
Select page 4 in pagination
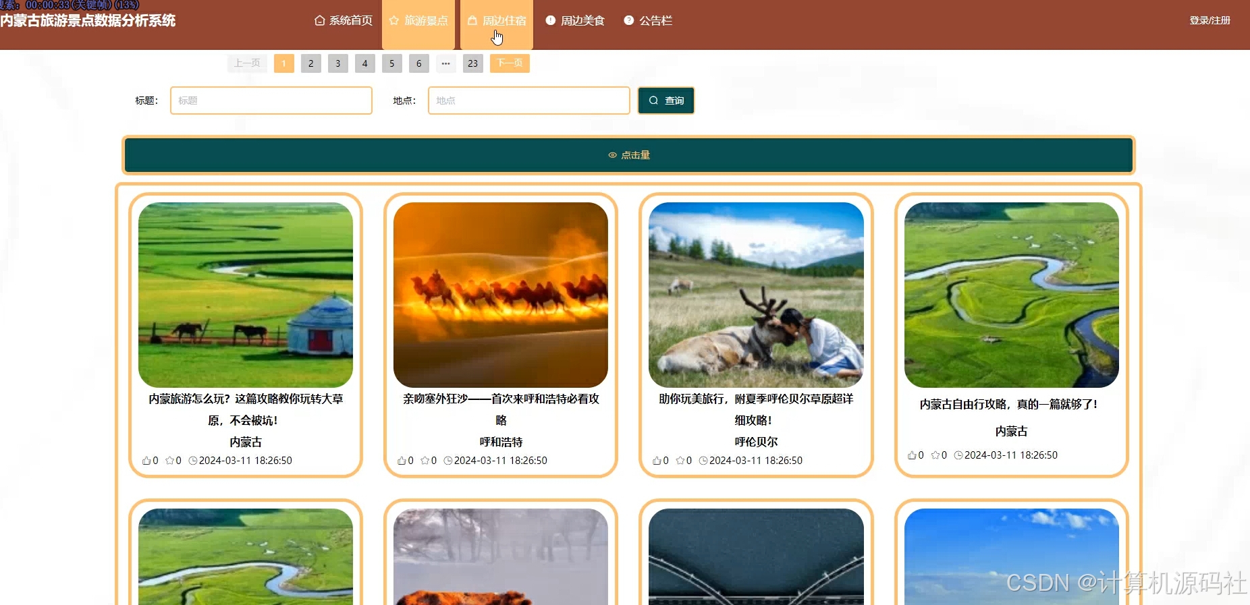pos(365,63)
